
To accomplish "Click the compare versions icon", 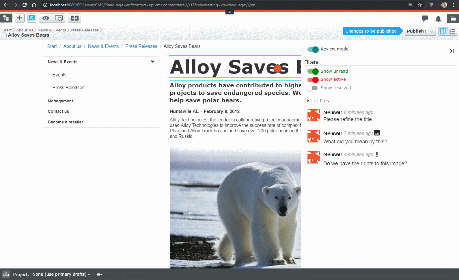I will tap(74, 18).
